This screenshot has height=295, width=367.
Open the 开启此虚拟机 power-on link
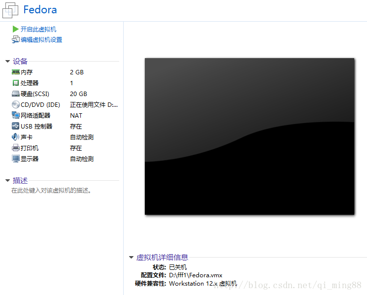click(38, 29)
